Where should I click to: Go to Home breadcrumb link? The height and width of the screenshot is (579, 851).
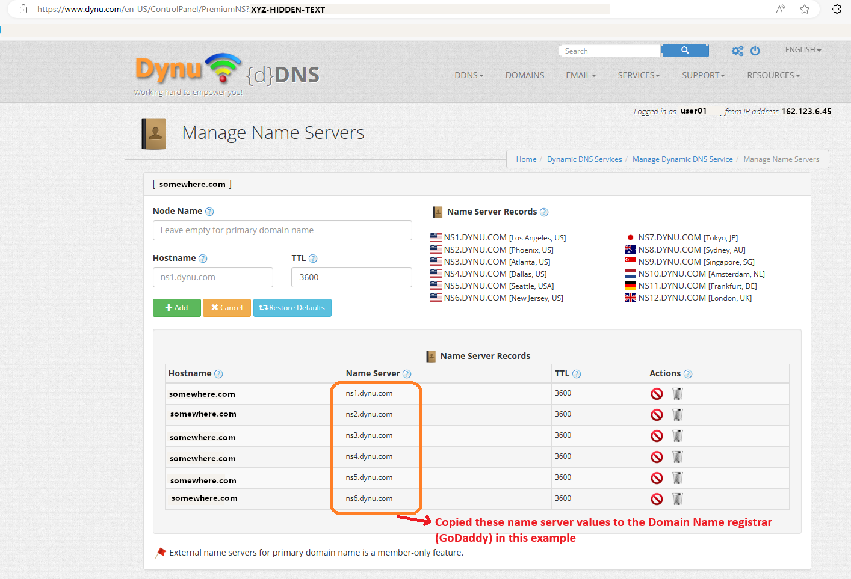526,159
